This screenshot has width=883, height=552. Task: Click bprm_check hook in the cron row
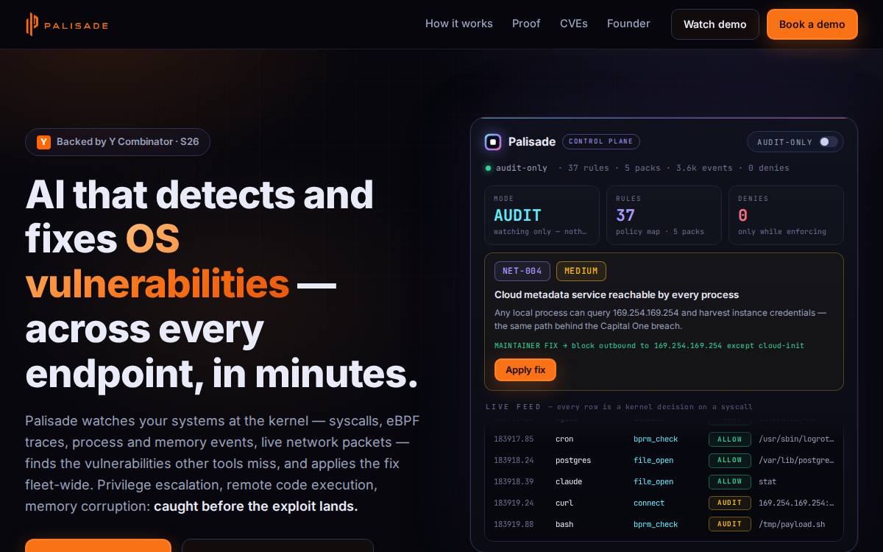click(656, 439)
